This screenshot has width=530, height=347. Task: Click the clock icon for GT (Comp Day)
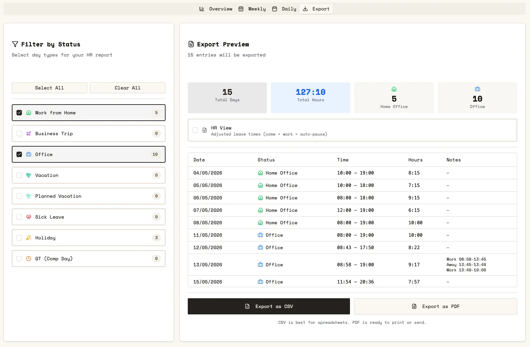click(x=29, y=259)
